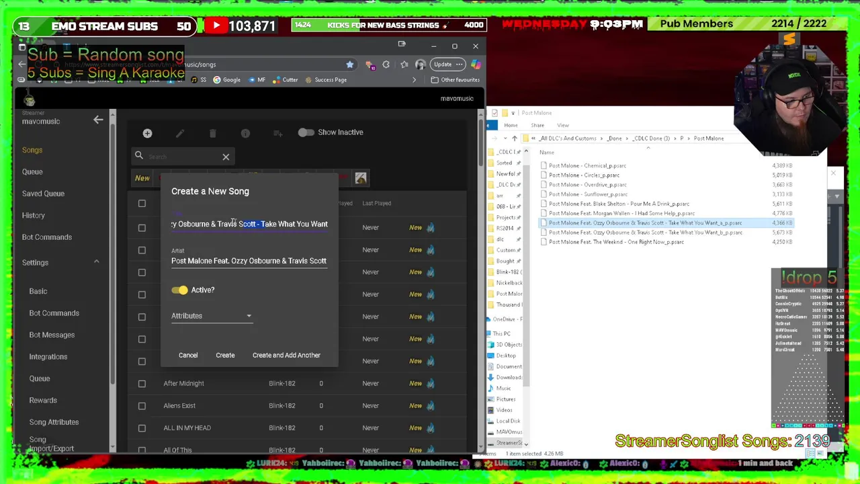Click the add song plus icon
The image size is (860, 484).
[x=147, y=133]
